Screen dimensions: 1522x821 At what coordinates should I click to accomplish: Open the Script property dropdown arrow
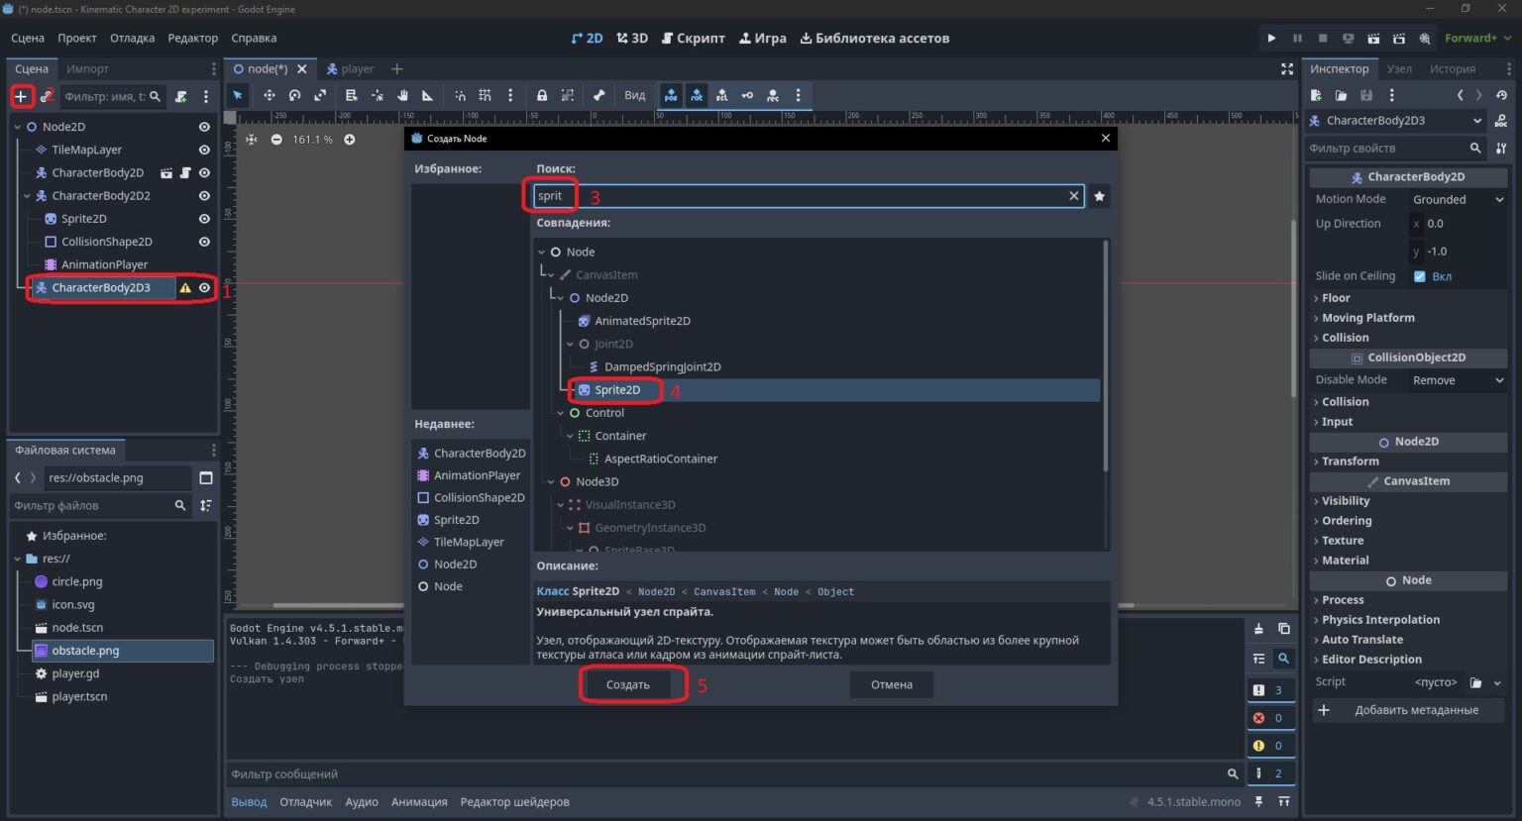coord(1497,682)
